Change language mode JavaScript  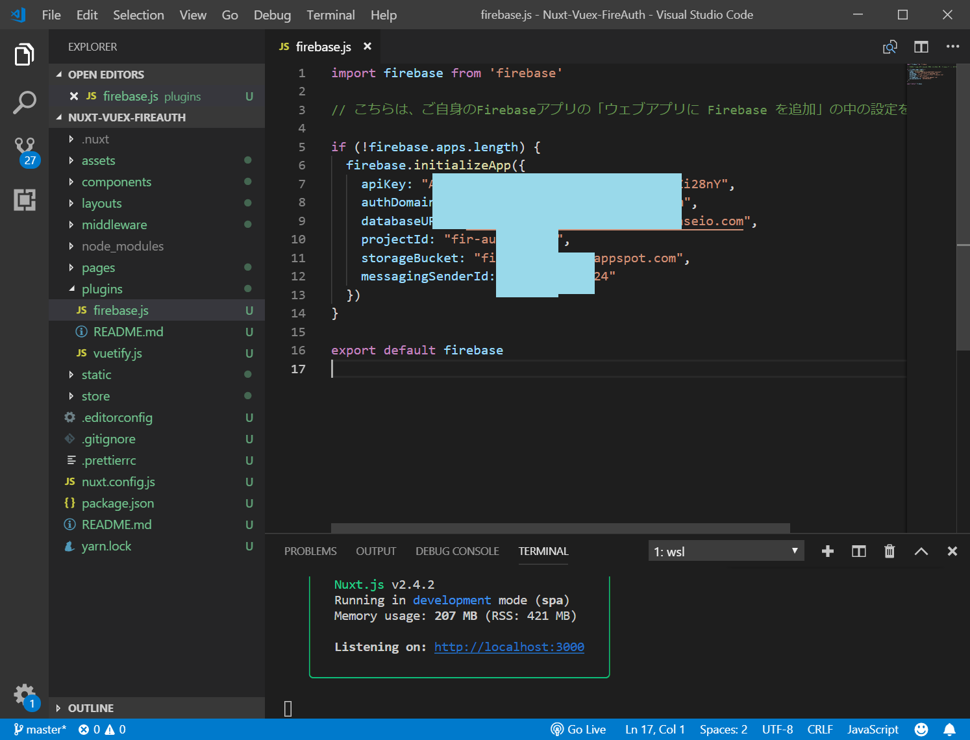coord(873,730)
